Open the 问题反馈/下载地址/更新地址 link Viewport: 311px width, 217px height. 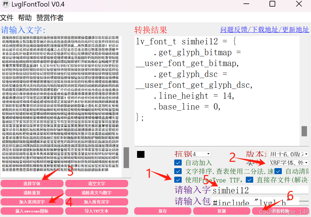coord(265,30)
